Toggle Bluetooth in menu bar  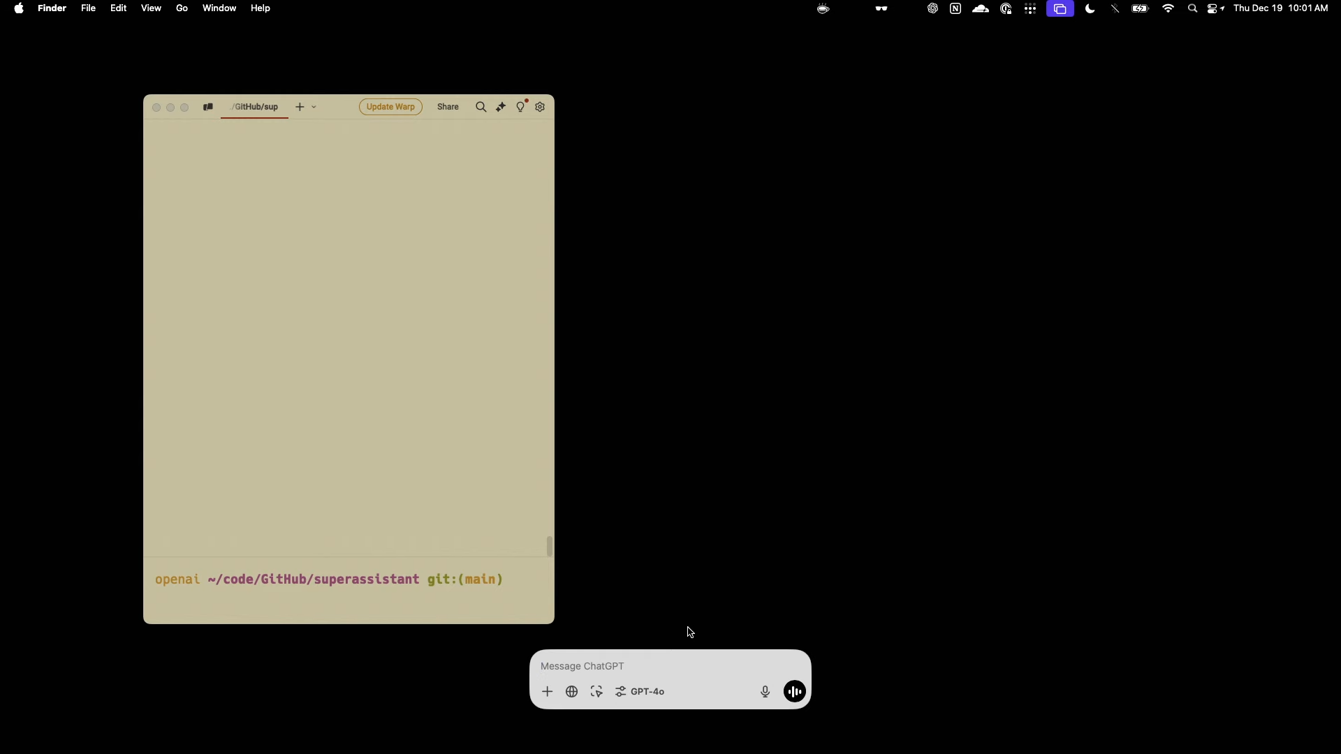1115,8
